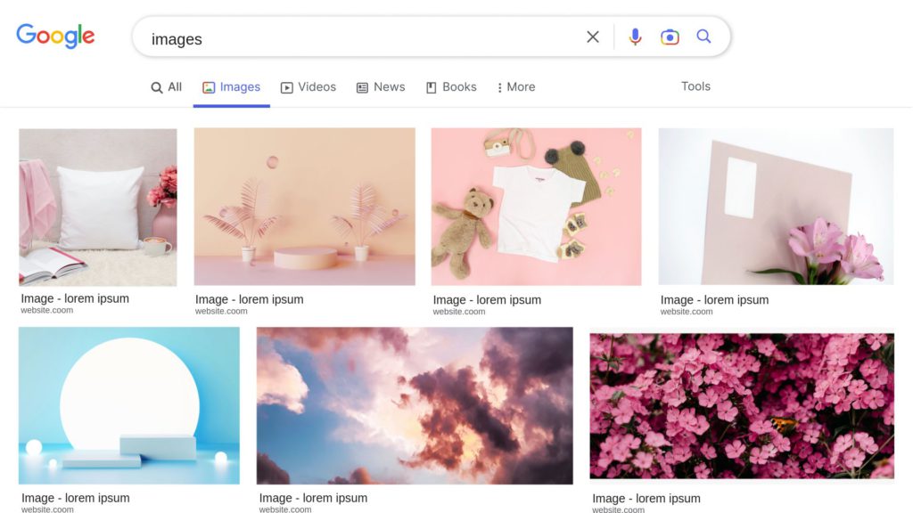Open the pink palm leaves podium image
This screenshot has width=913, height=513.
304,207
